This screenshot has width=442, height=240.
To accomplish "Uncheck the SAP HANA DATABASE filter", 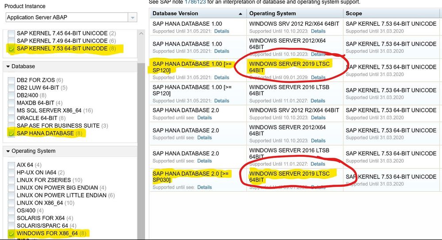I will [11, 134].
